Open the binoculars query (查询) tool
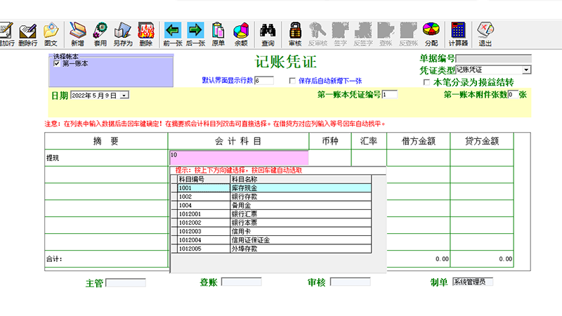 pyautogui.click(x=268, y=34)
